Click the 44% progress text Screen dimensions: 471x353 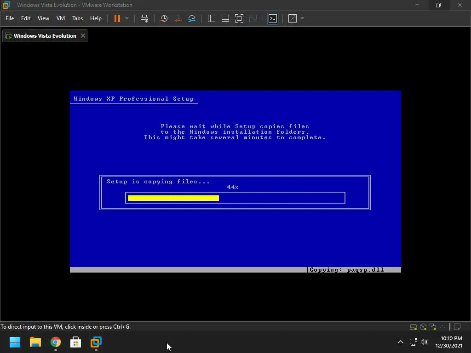point(233,187)
